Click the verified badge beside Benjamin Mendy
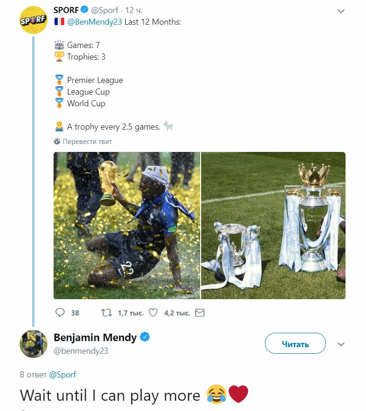 pos(145,337)
